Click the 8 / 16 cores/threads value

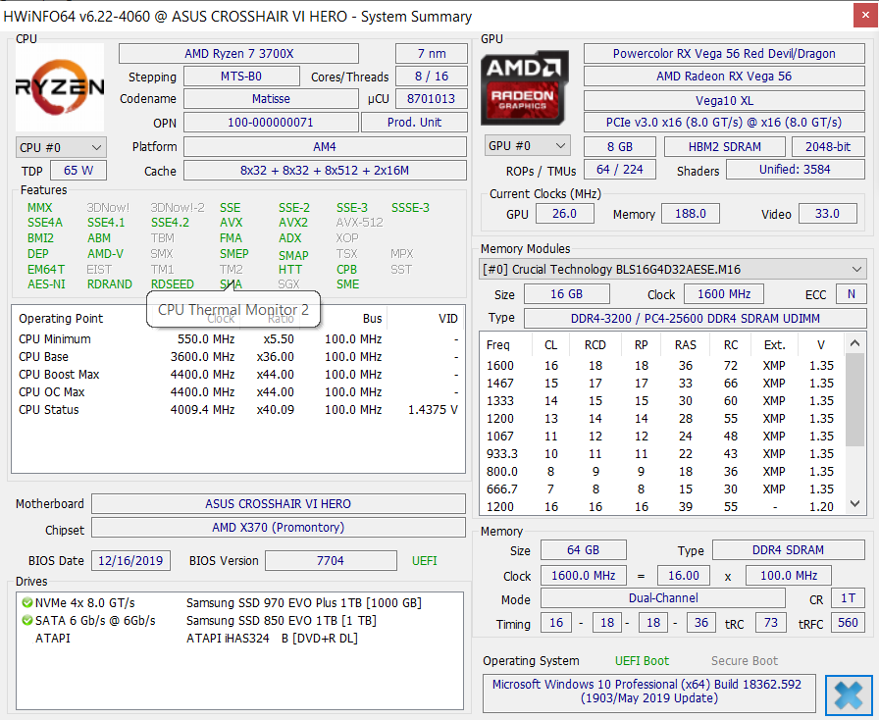431,77
